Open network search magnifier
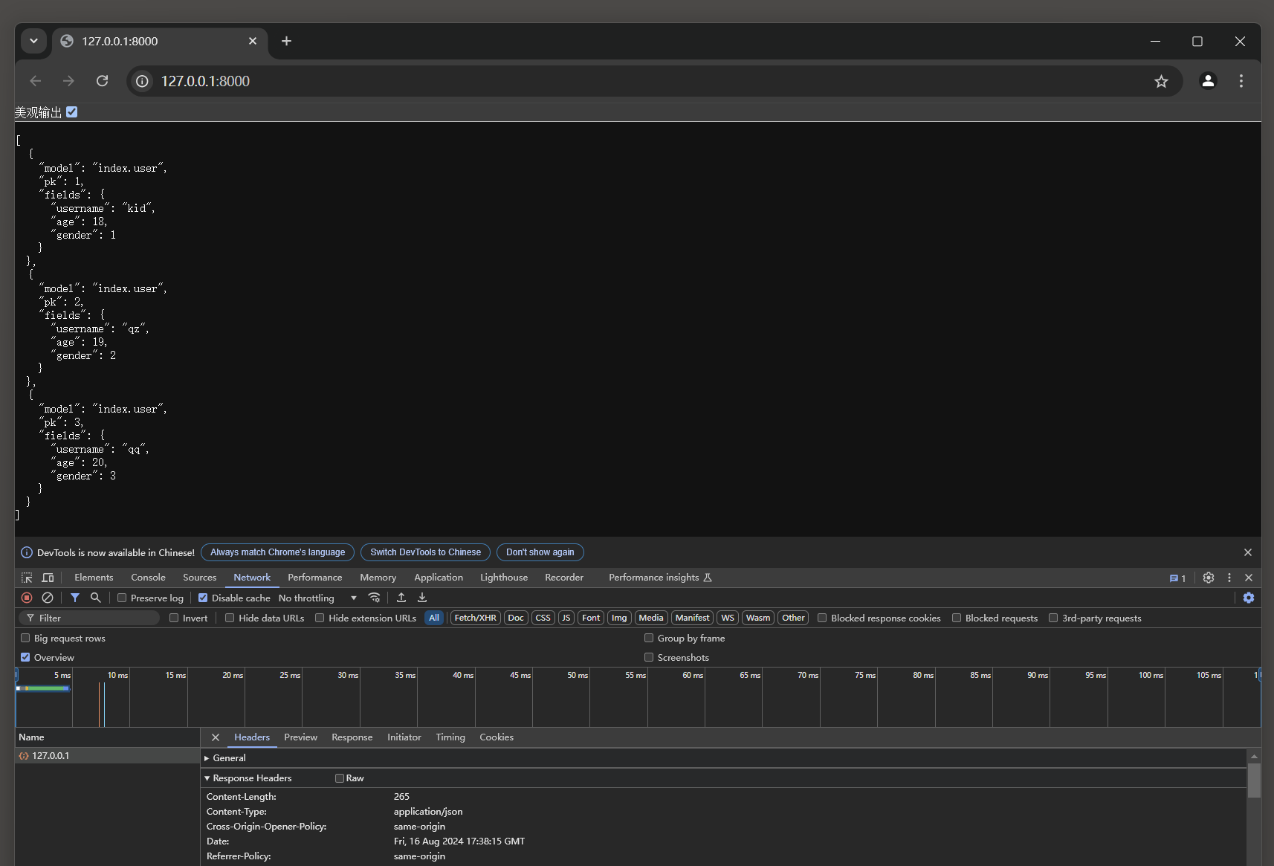Viewport: 1274px width, 866px height. point(95,598)
